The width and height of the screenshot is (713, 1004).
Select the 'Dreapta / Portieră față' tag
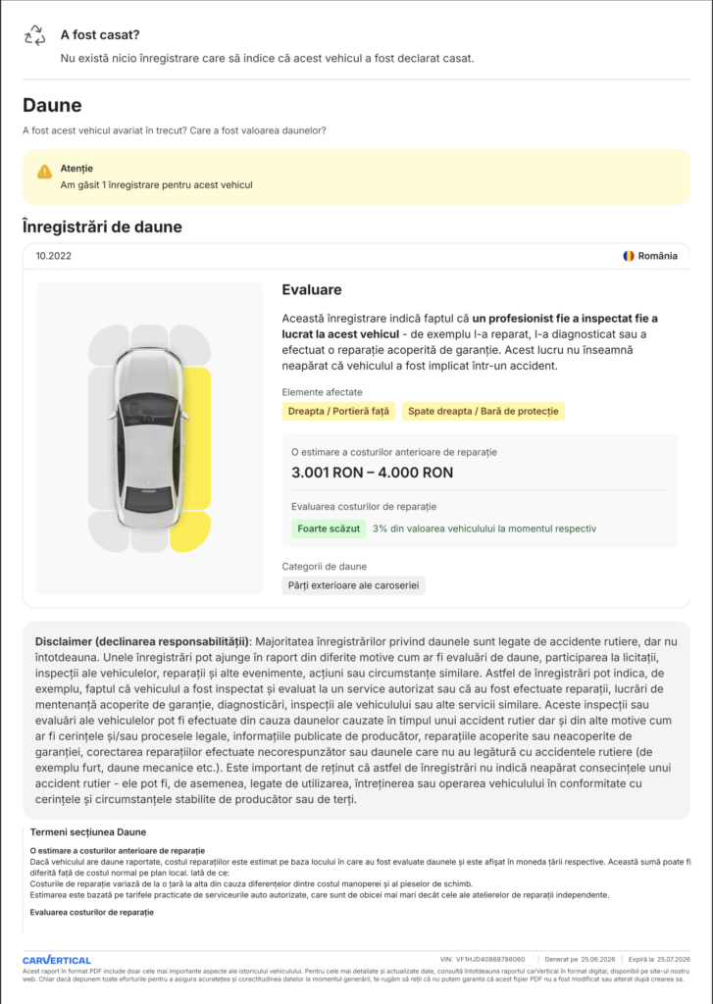(x=338, y=411)
